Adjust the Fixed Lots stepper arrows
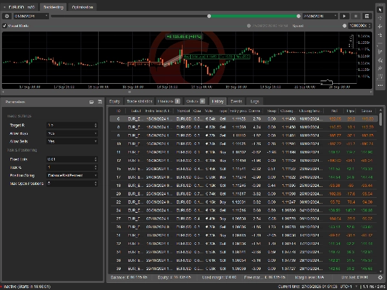The height and width of the screenshot is (290, 387). point(95,159)
